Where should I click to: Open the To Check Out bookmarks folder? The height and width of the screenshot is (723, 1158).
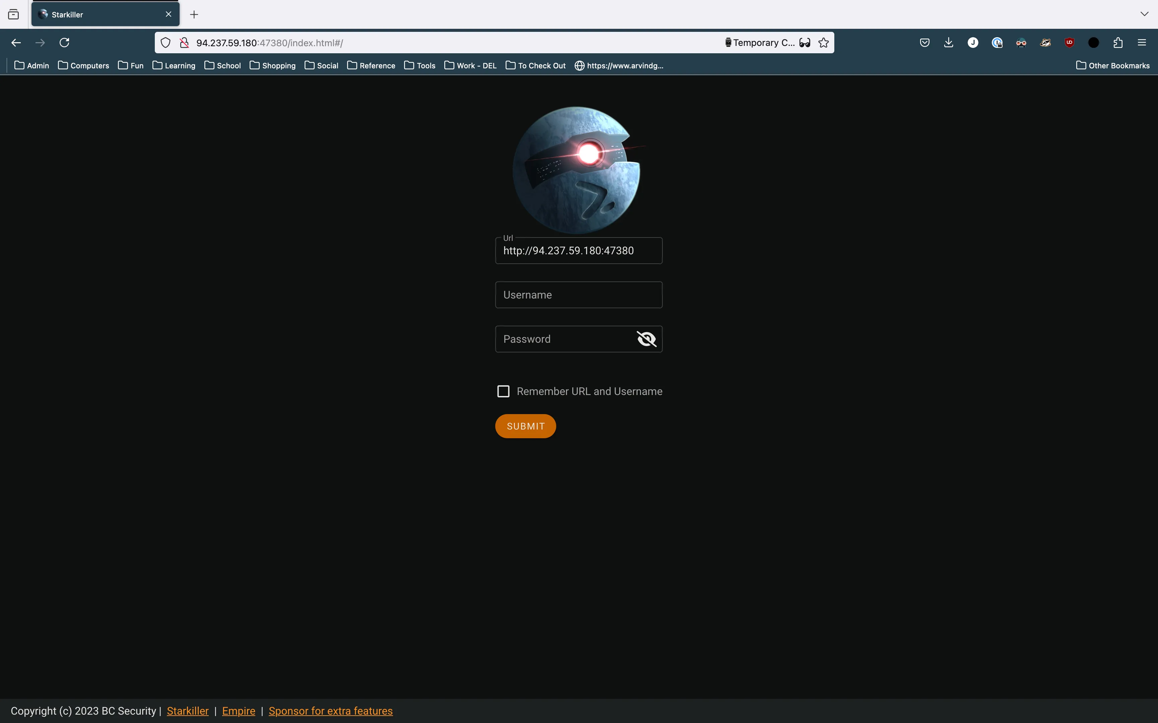[x=535, y=66]
